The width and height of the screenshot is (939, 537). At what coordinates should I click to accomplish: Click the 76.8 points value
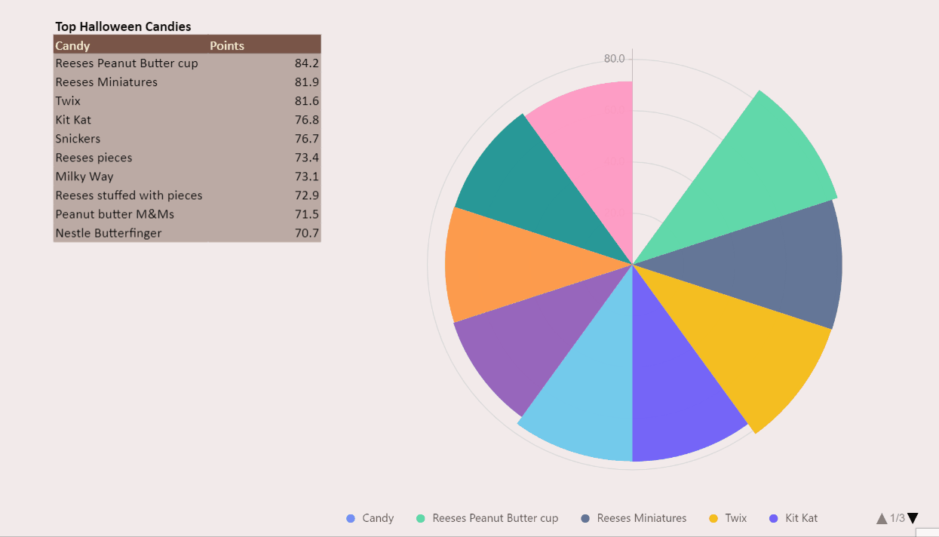click(x=307, y=120)
